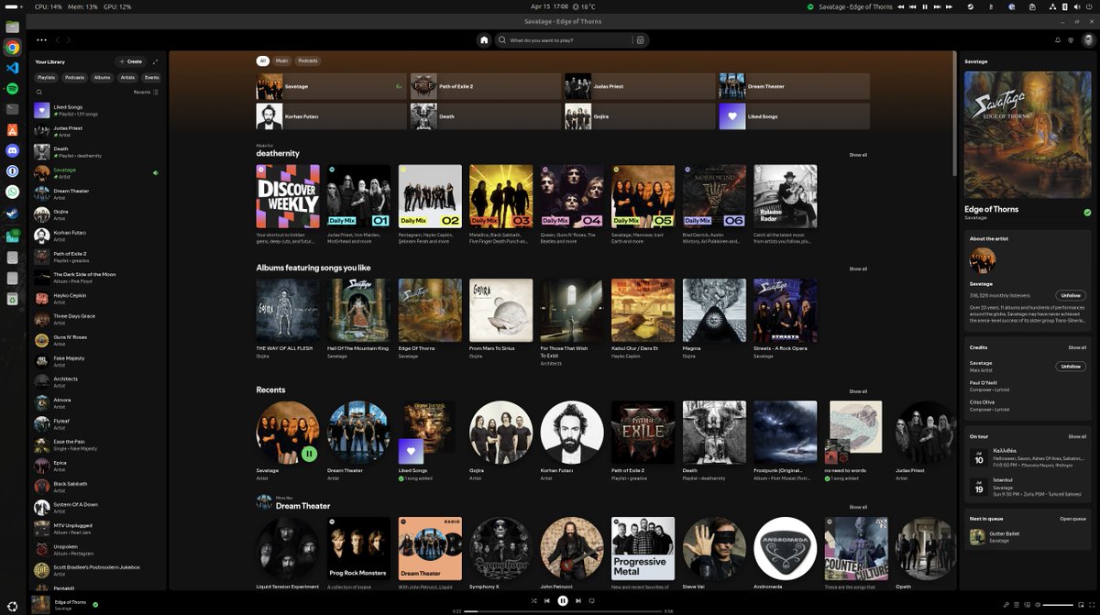Toggle repeat in the player bar
The height and width of the screenshot is (615, 1100).
coord(591,601)
